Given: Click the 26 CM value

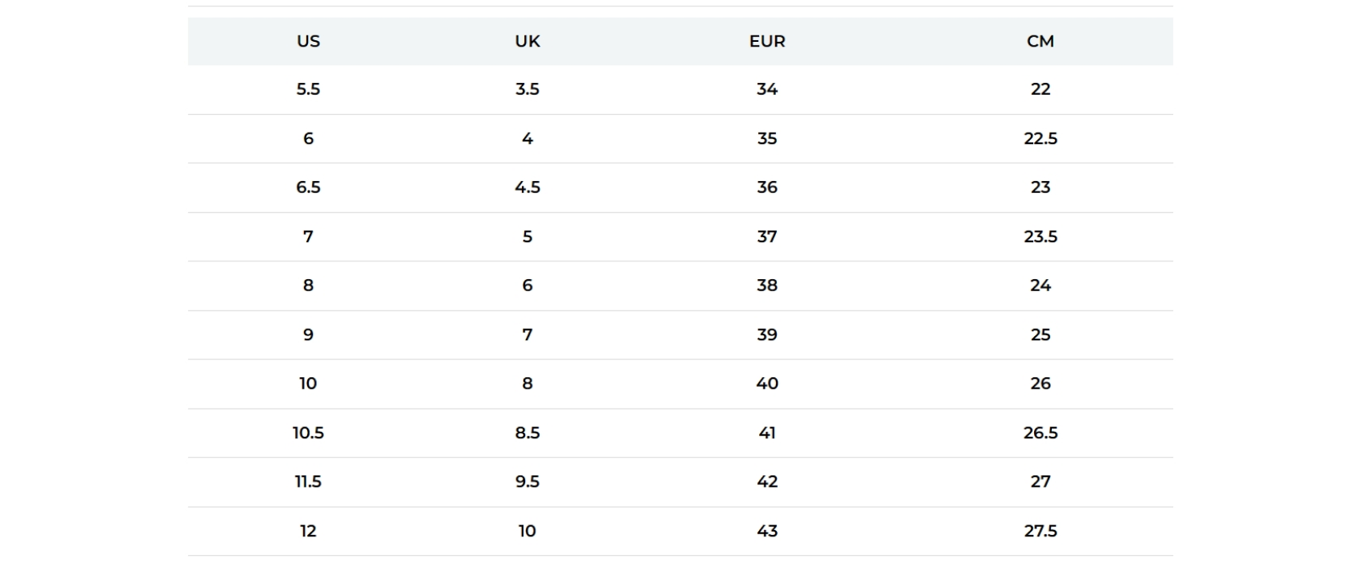Looking at the screenshot, I should (1040, 384).
